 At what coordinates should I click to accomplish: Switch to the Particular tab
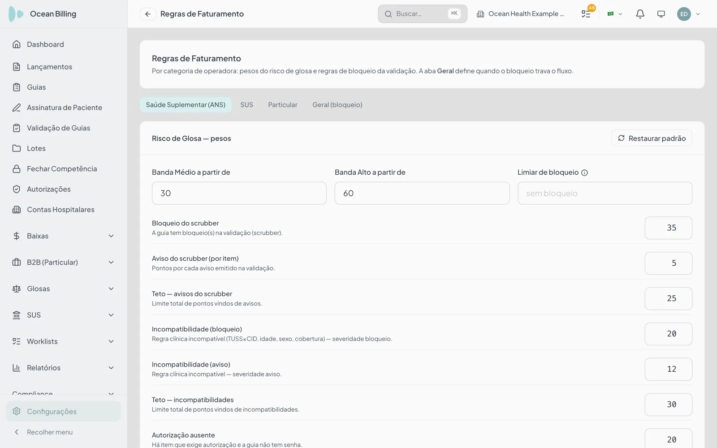point(283,105)
